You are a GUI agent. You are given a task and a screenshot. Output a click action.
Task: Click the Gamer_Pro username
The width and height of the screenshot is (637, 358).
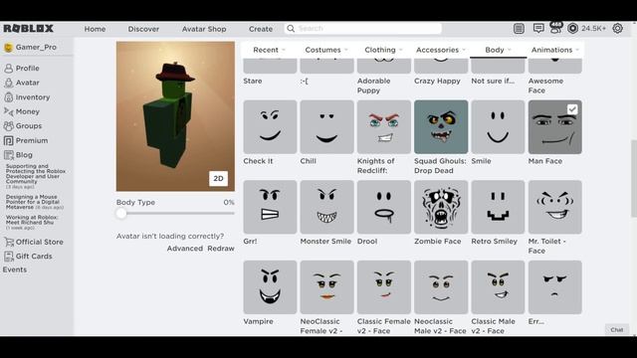click(x=36, y=47)
